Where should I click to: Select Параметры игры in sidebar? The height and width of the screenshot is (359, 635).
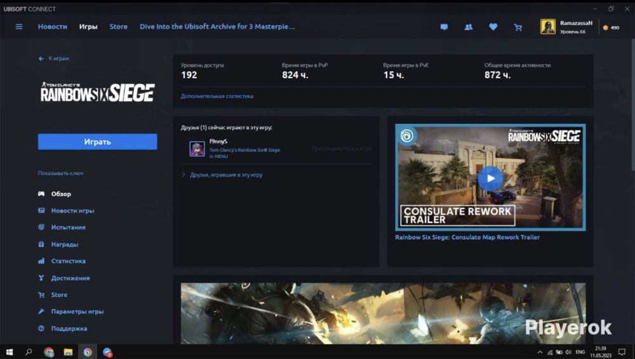coord(77,311)
